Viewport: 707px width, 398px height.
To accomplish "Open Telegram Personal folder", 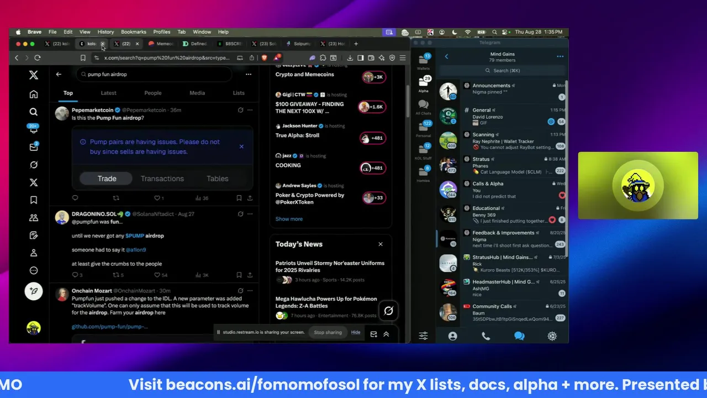I will tap(424, 129).
